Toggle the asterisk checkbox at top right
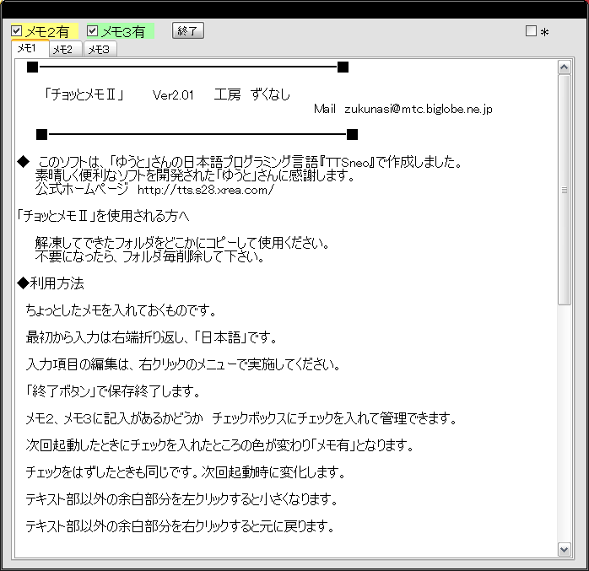The width and height of the screenshot is (589, 571). pos(531,31)
